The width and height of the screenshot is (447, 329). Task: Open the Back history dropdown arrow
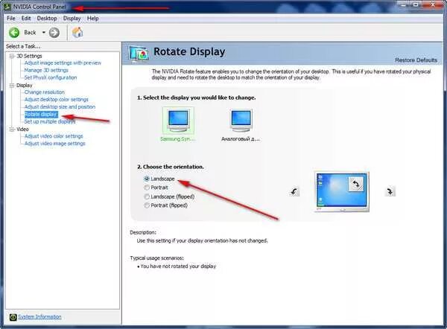coord(44,33)
